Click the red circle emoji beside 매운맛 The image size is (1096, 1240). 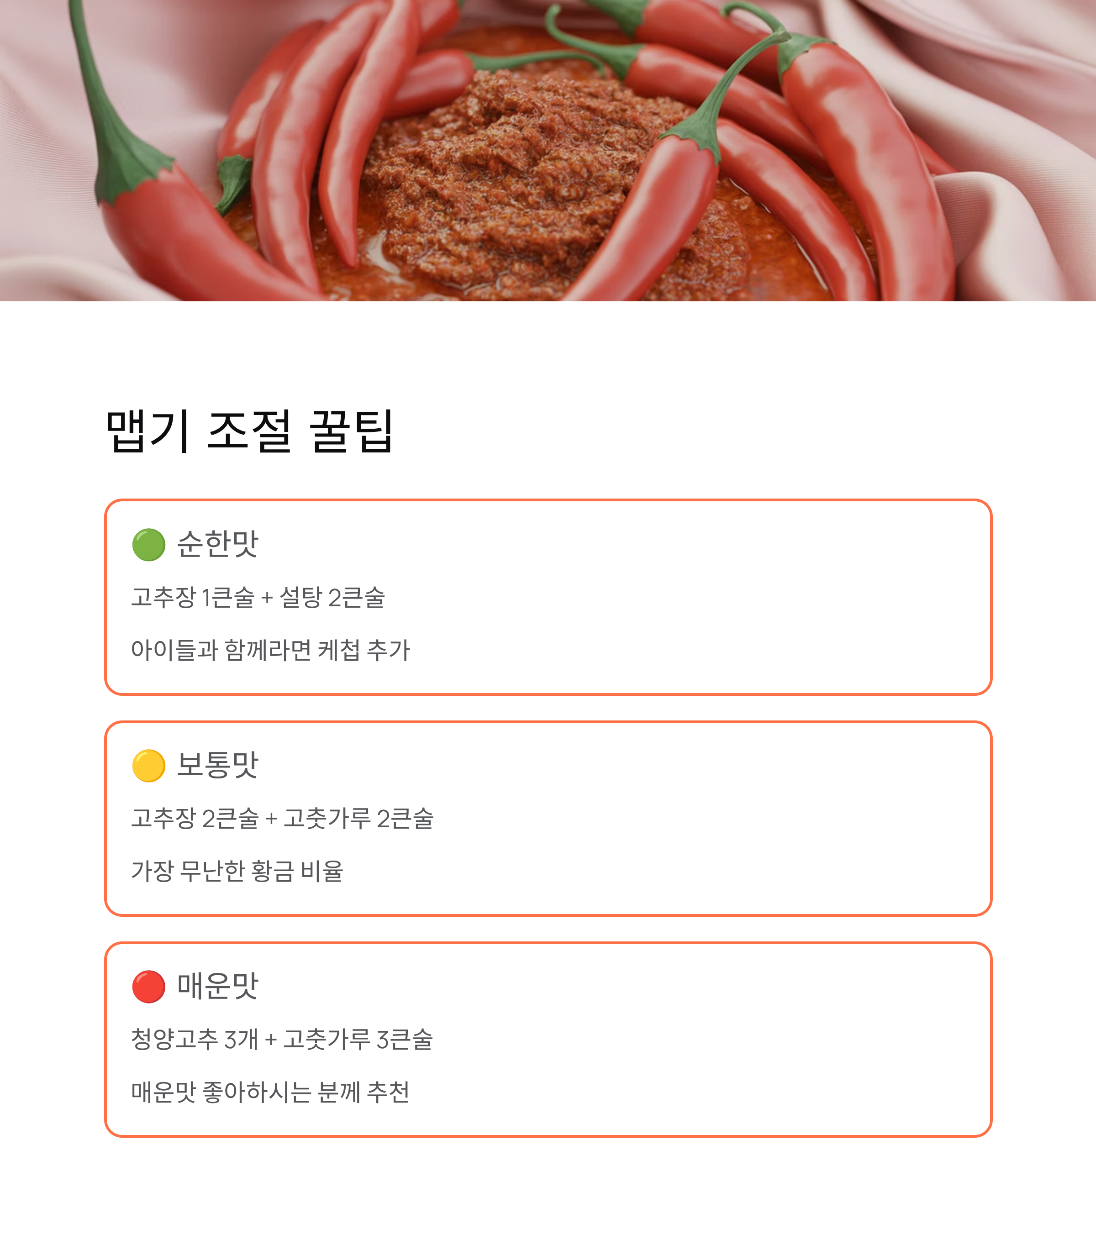[149, 987]
